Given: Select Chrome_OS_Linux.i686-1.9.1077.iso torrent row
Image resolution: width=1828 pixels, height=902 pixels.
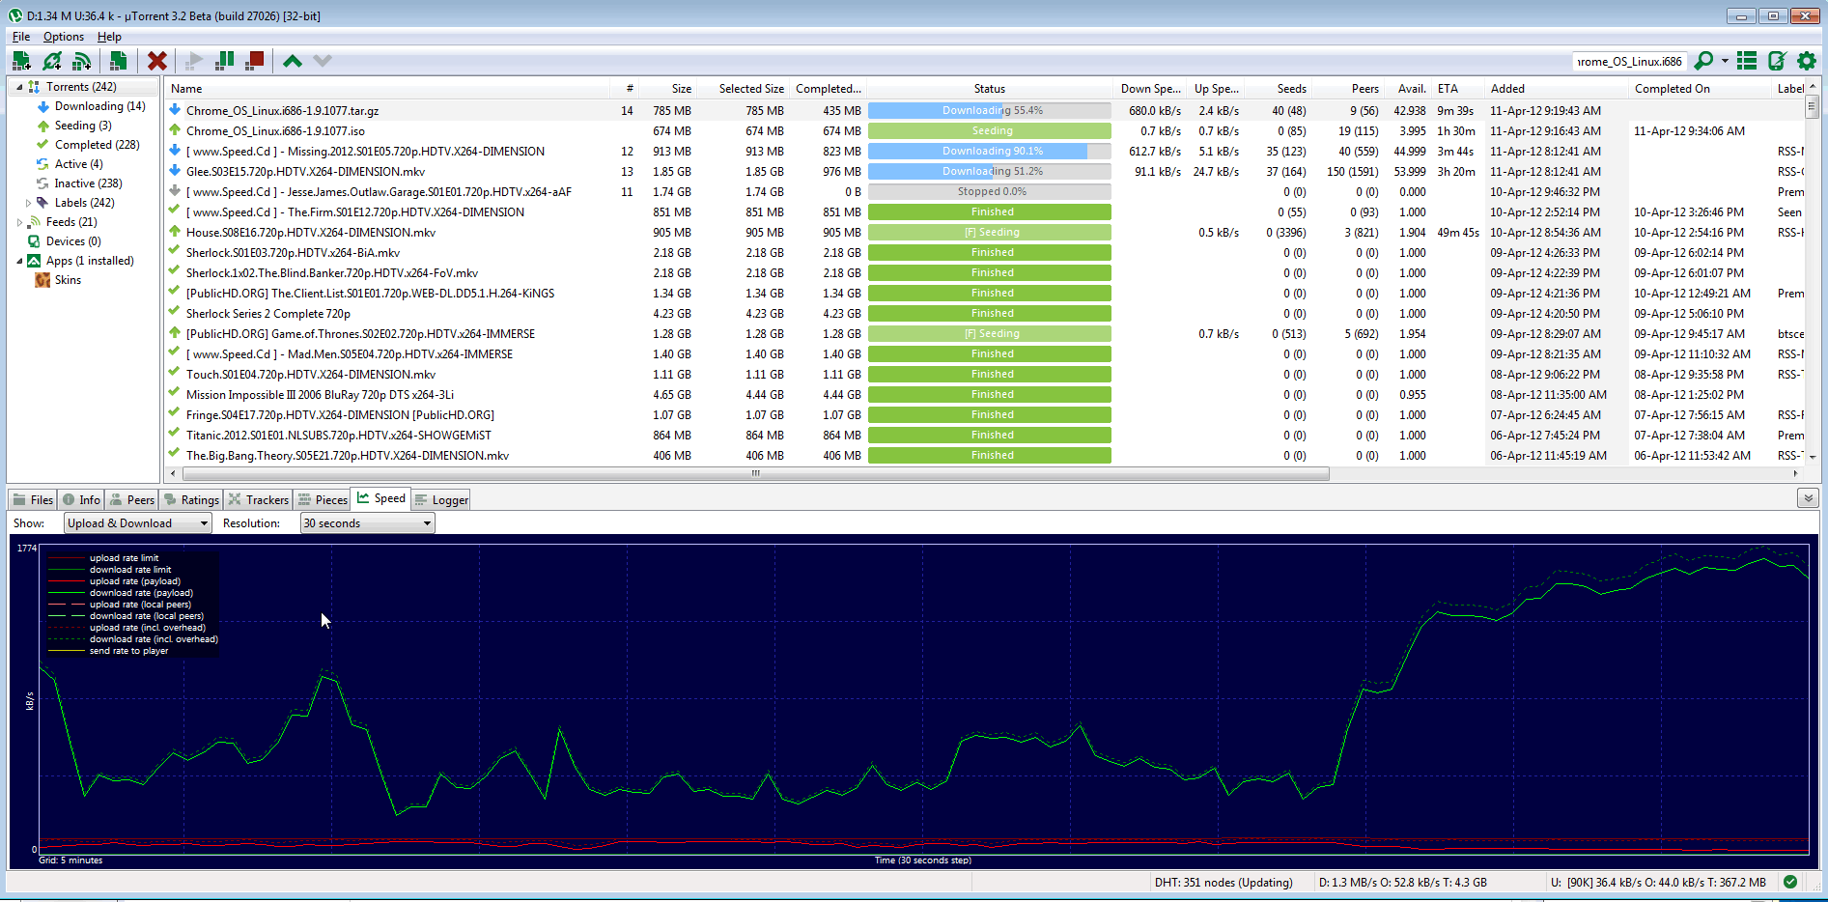Looking at the screenshot, I should coord(985,130).
